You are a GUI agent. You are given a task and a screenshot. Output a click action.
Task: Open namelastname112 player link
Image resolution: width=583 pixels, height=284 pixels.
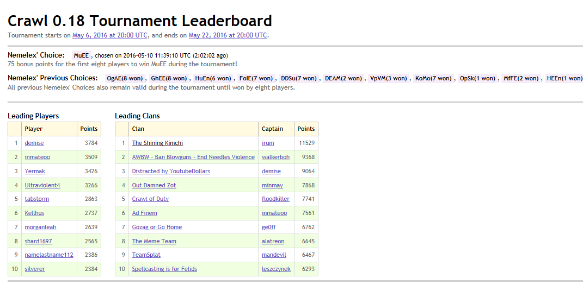[x=49, y=255]
